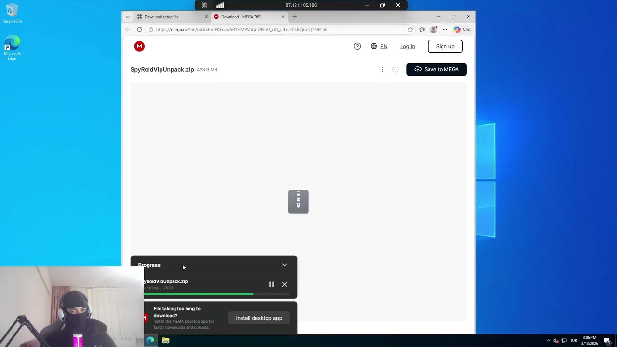Switch the TUR input language indicator
Image resolution: width=617 pixels, height=347 pixels.
[x=574, y=341]
